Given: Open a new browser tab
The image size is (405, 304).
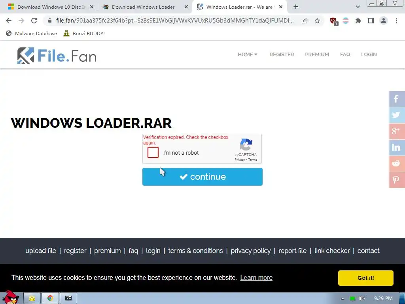Looking at the screenshot, I should click(296, 7).
